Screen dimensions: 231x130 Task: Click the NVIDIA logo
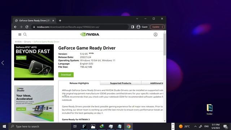click(x=90, y=34)
